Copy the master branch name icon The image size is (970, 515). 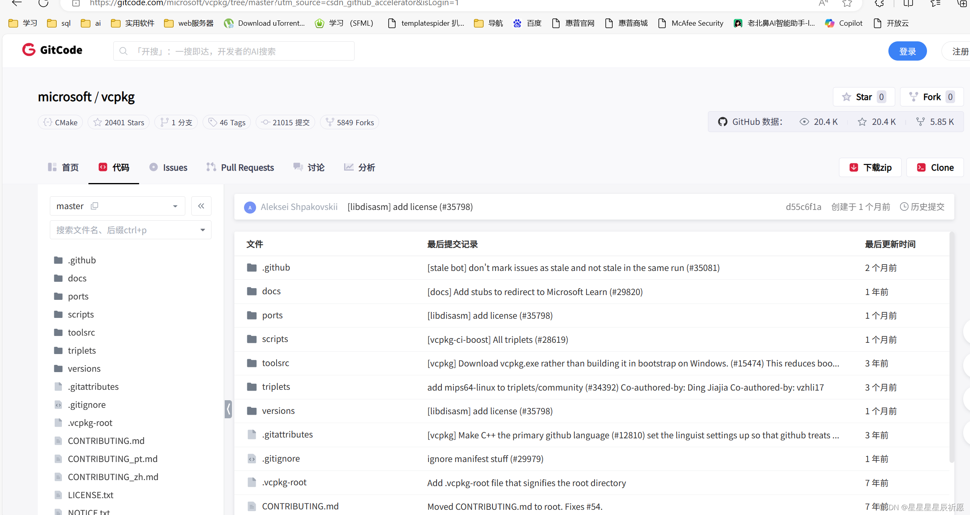coord(94,206)
